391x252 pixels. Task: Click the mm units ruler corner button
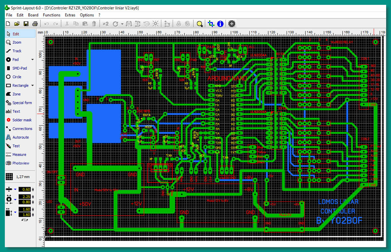point(40,32)
